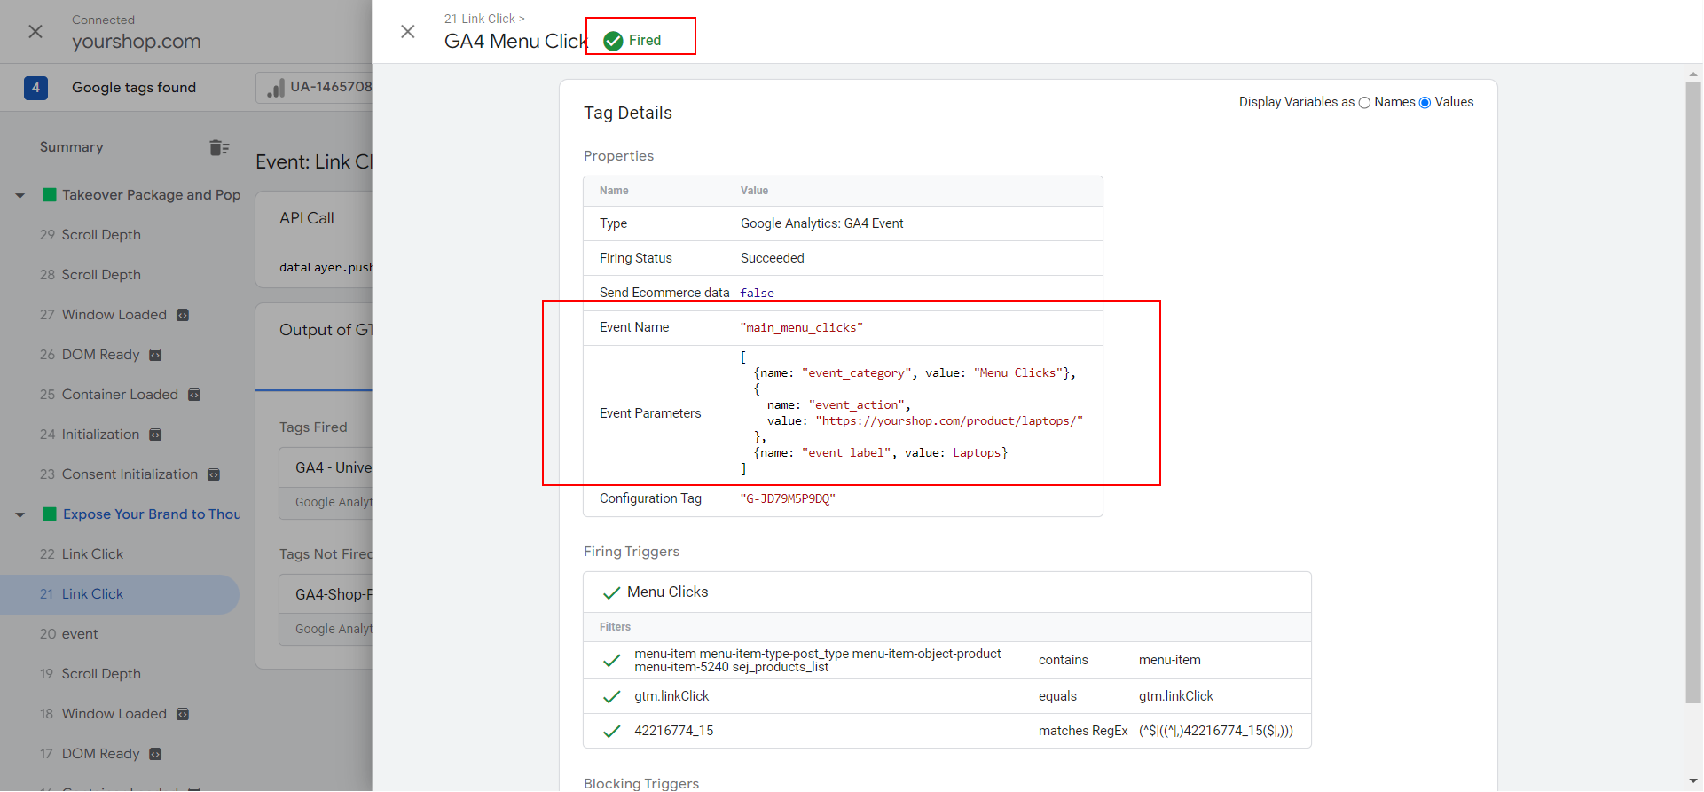Close the yourshop.com debug session

click(35, 32)
